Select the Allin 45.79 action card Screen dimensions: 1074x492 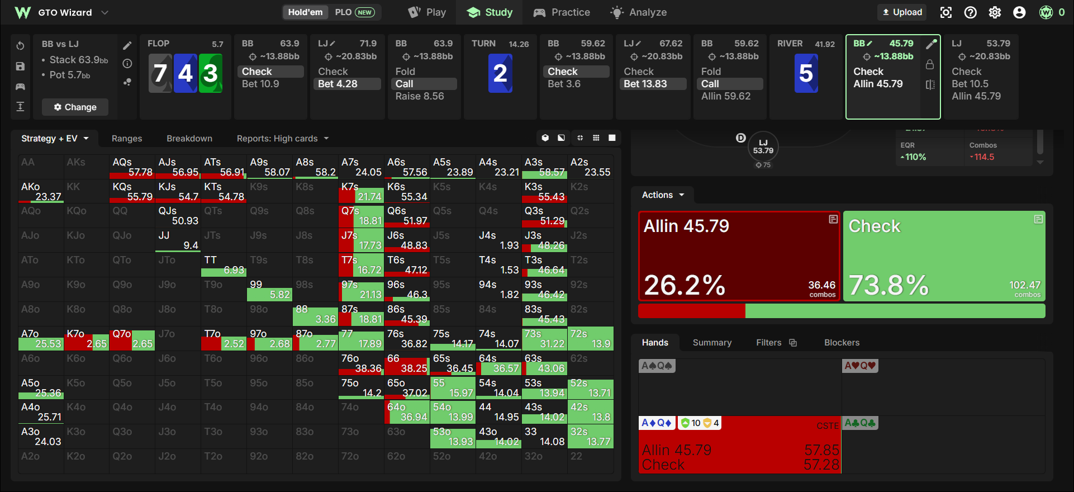click(739, 256)
